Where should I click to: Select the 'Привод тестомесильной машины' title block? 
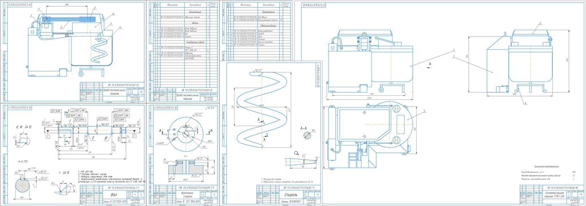[112, 92]
